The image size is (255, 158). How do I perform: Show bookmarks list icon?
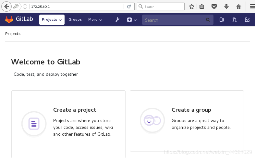click(202, 7)
